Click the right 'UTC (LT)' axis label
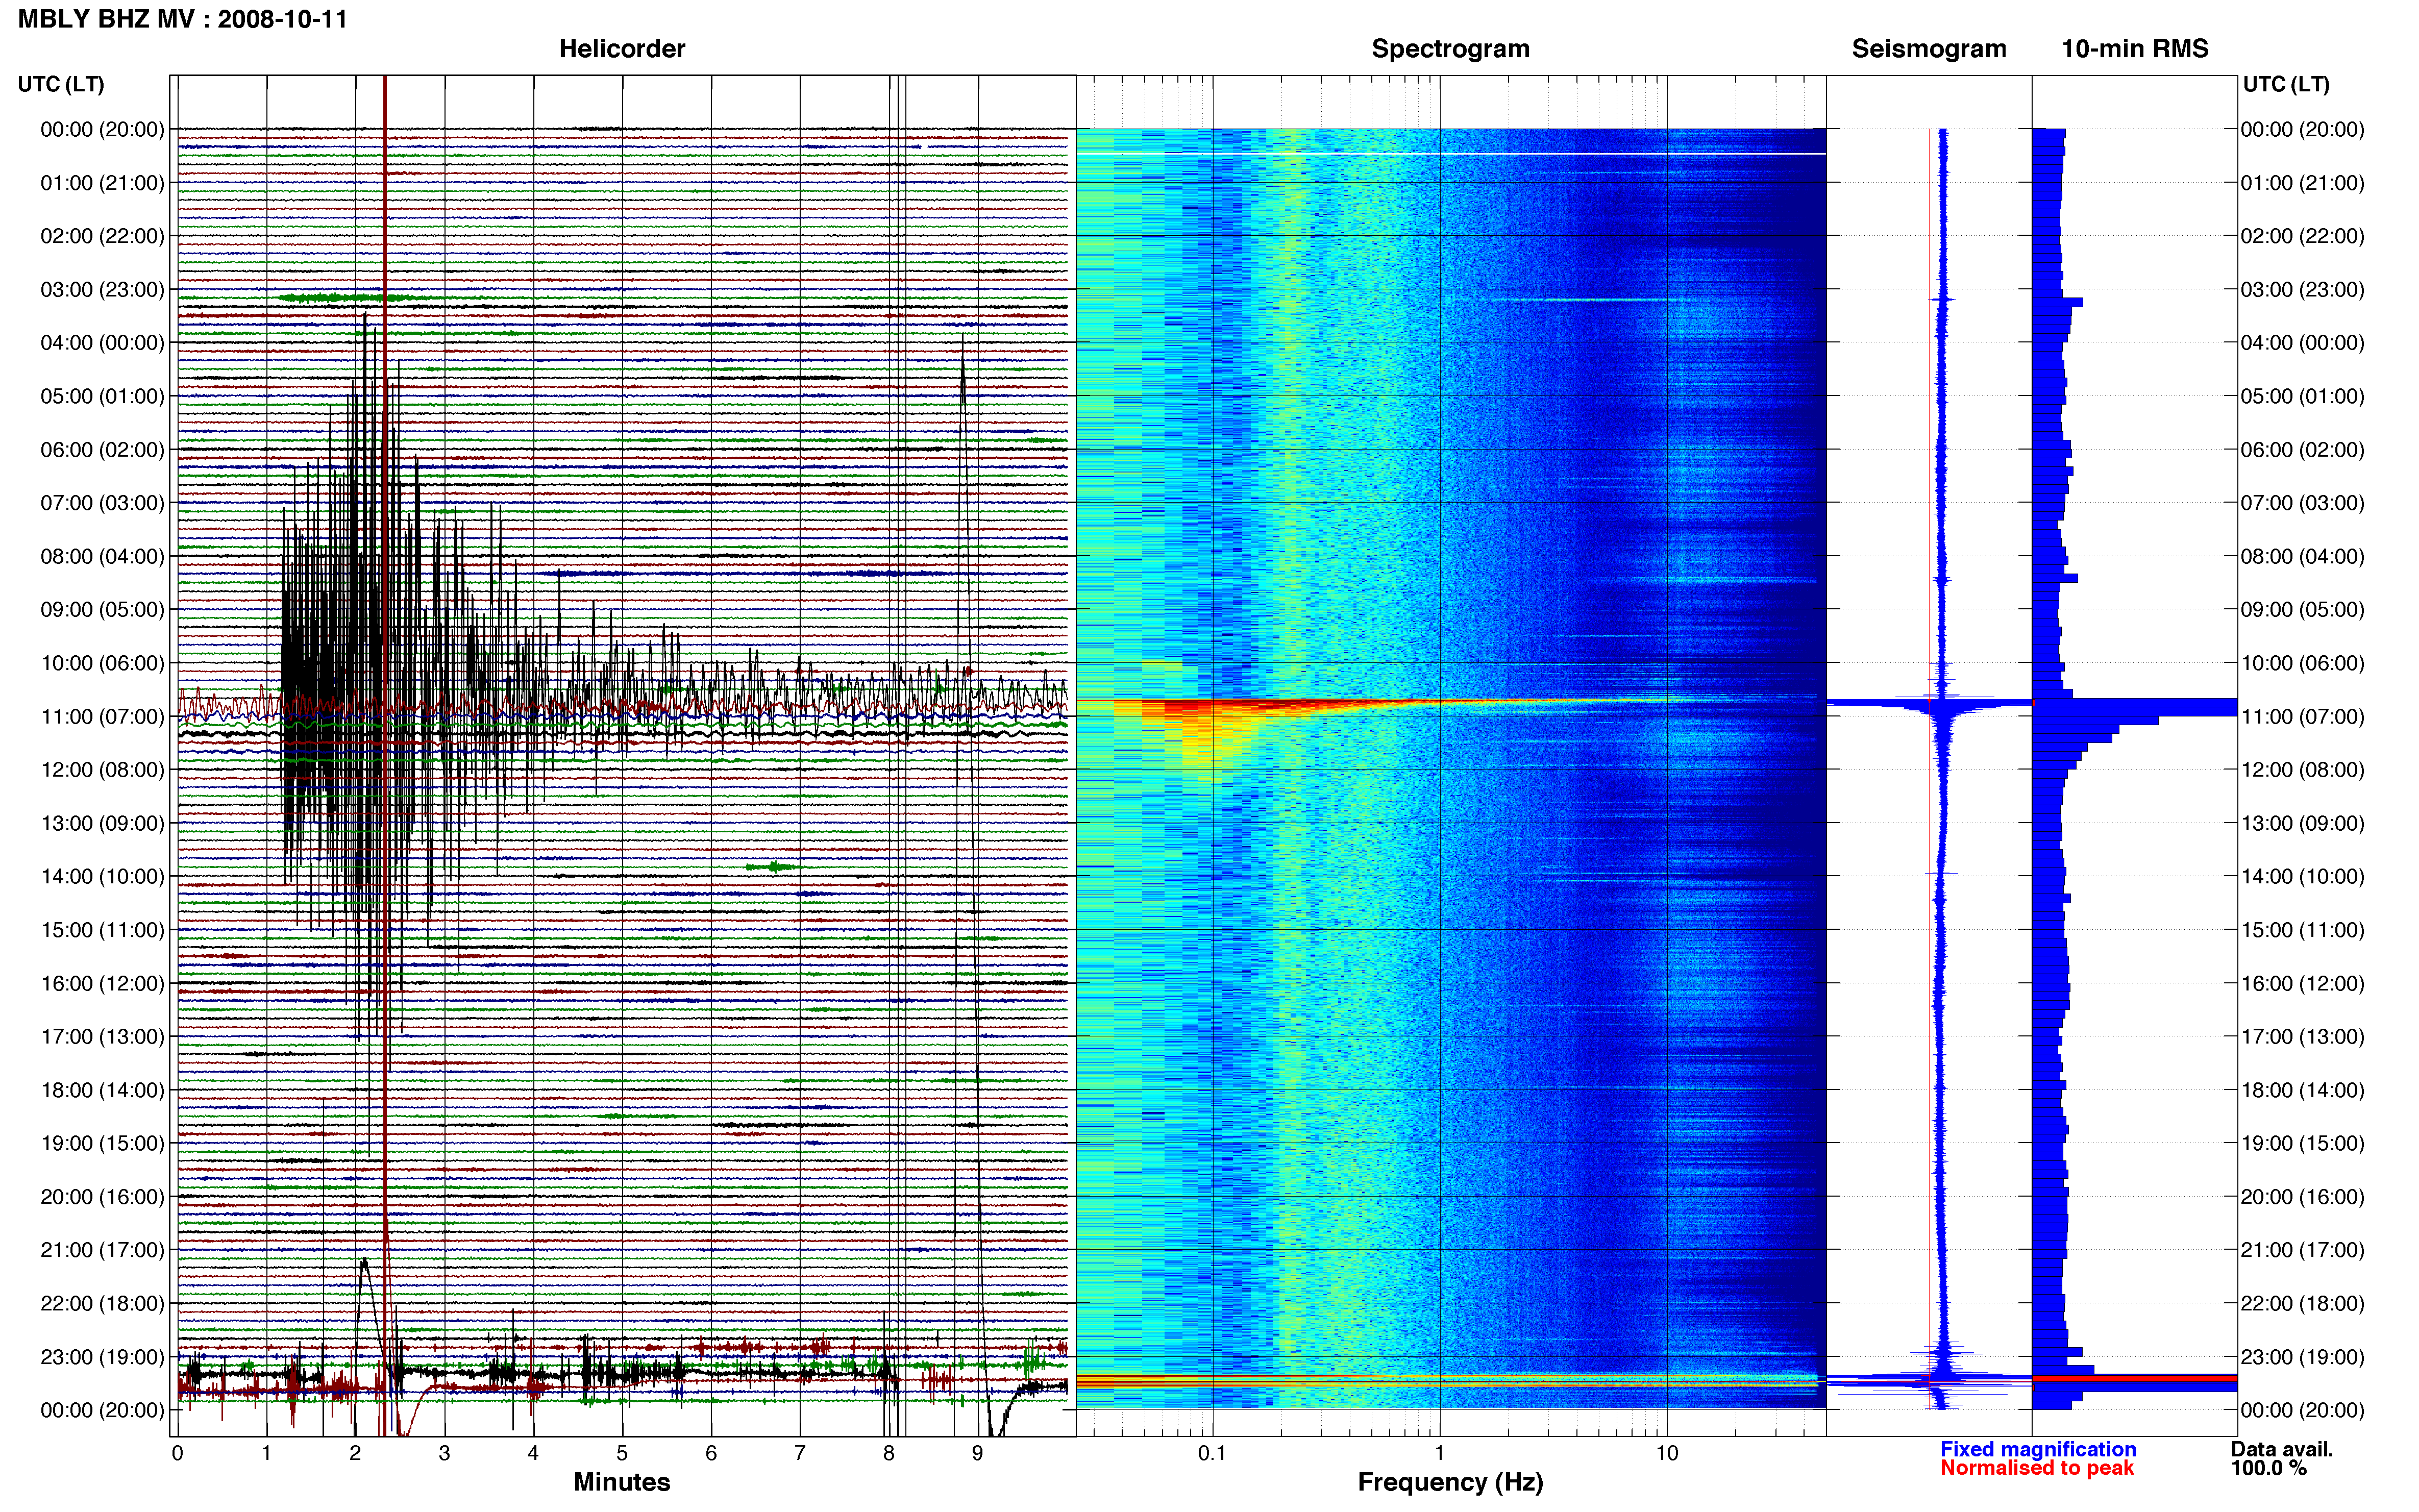 pyautogui.click(x=2286, y=84)
